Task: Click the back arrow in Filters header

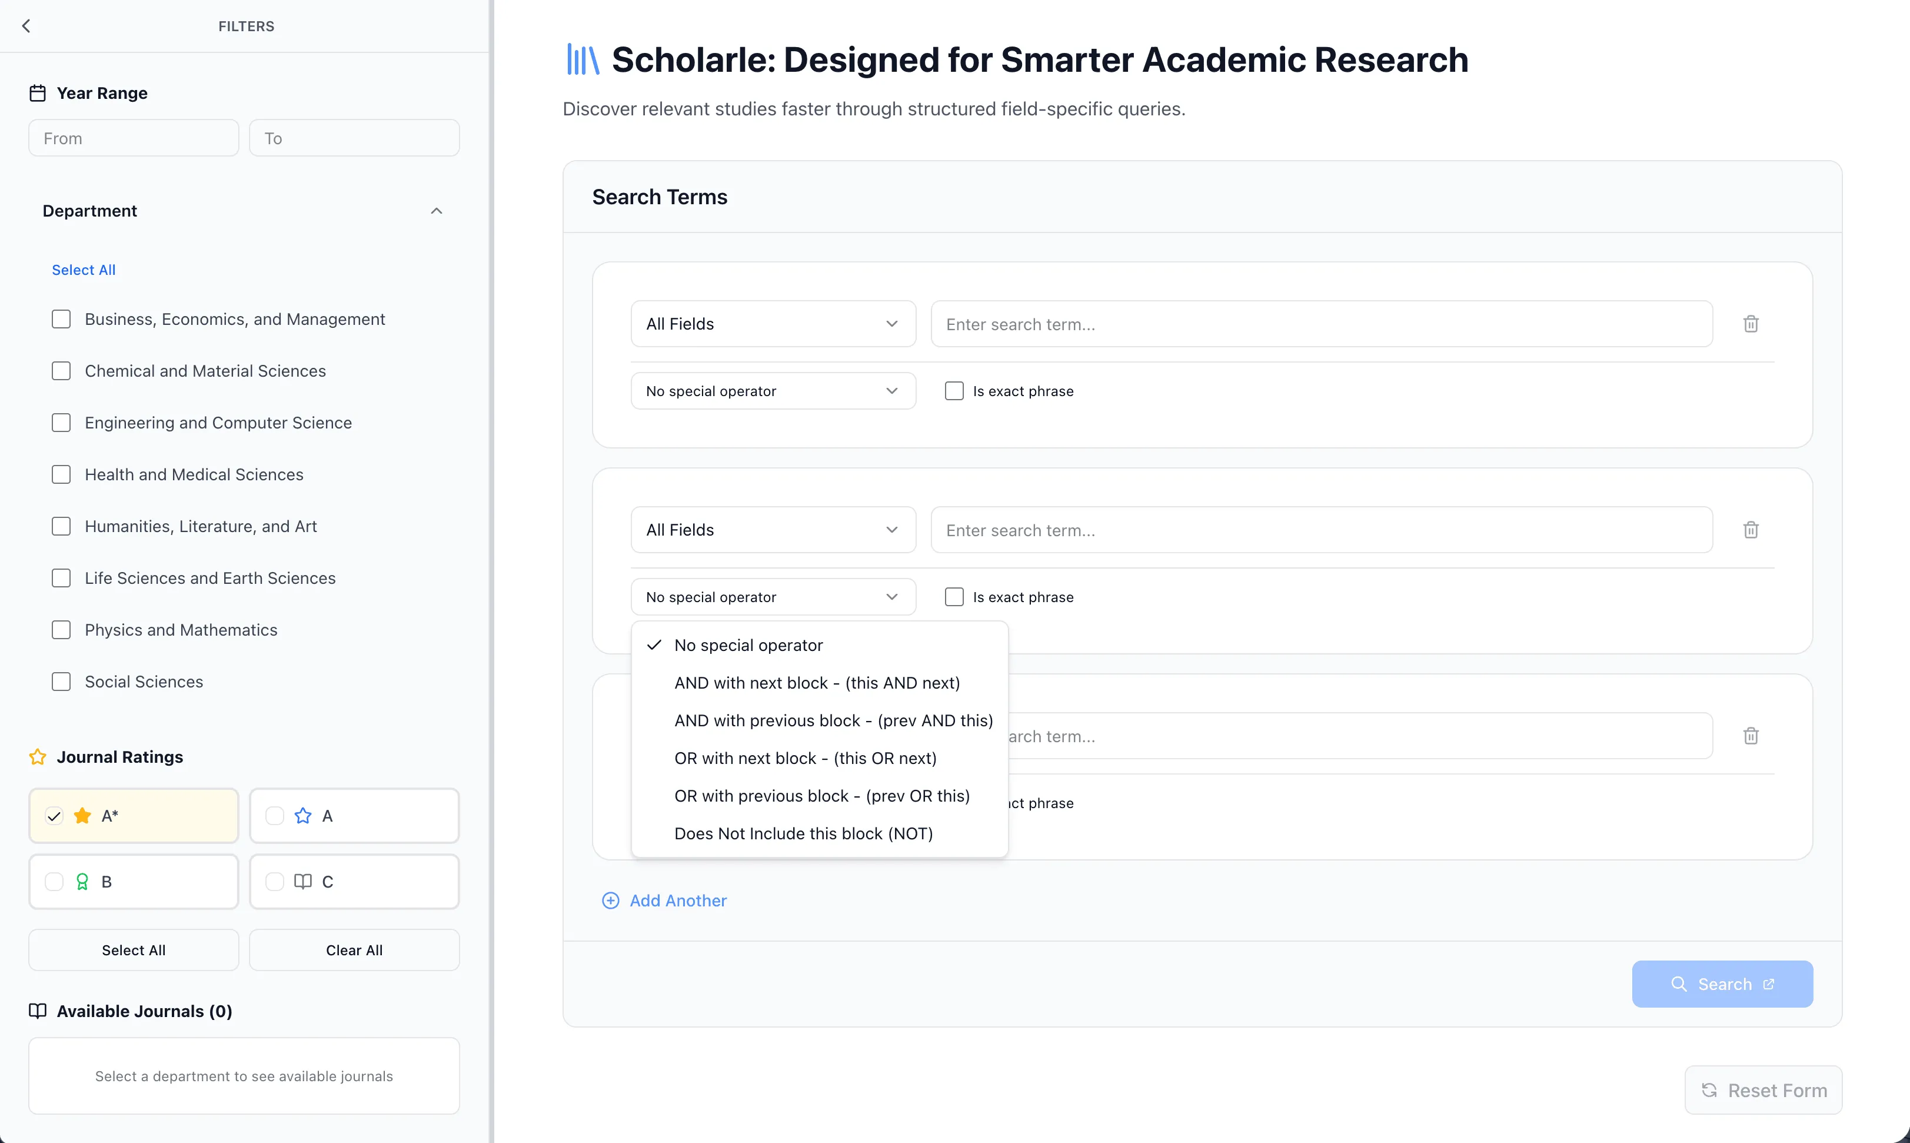Action: point(26,26)
